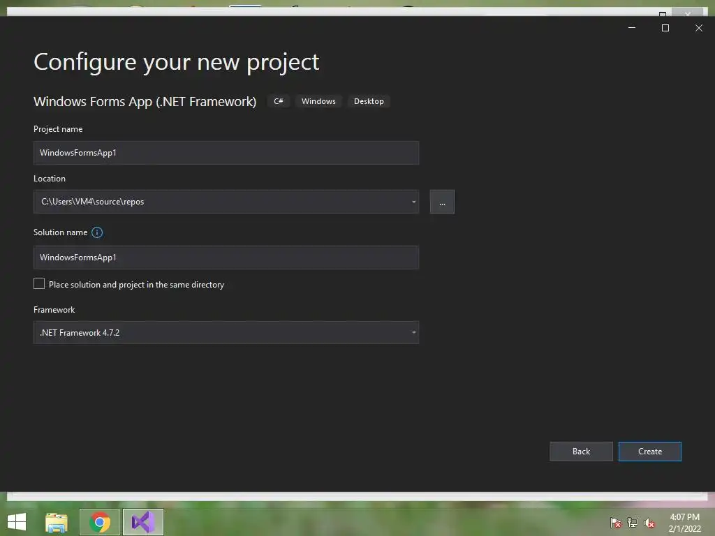Open File Explorer from taskbar
The image size is (715, 536).
[x=57, y=522]
